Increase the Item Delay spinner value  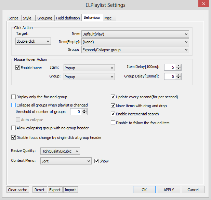178,66
